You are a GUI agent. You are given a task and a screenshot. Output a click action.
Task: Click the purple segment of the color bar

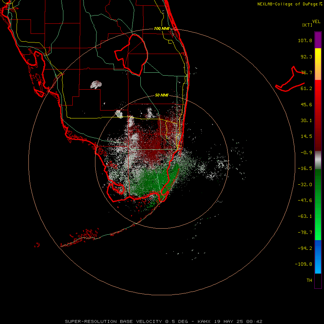(x=318, y=40)
